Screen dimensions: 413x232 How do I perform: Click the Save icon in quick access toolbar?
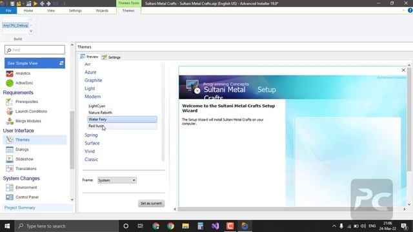12,4
